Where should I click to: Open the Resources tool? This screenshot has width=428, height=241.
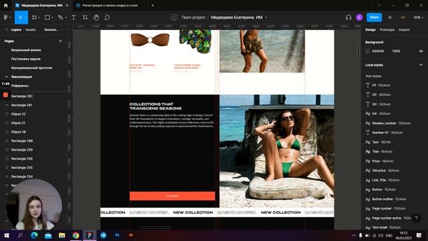pos(85,17)
